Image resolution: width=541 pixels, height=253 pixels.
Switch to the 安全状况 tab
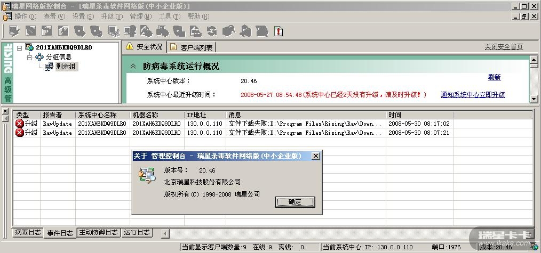144,46
